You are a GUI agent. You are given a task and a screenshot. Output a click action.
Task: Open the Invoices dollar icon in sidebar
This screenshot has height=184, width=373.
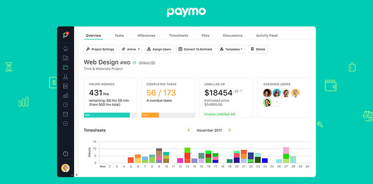click(66, 86)
